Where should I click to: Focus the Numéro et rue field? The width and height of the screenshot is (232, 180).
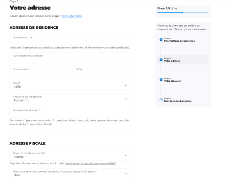pyautogui.click(x=70, y=40)
